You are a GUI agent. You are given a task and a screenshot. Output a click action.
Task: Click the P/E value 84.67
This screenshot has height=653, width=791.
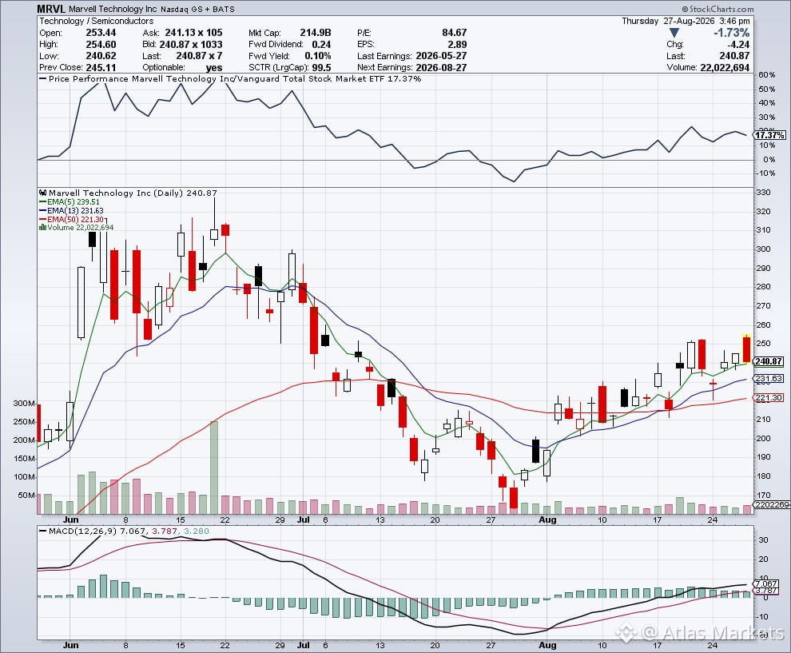455,33
